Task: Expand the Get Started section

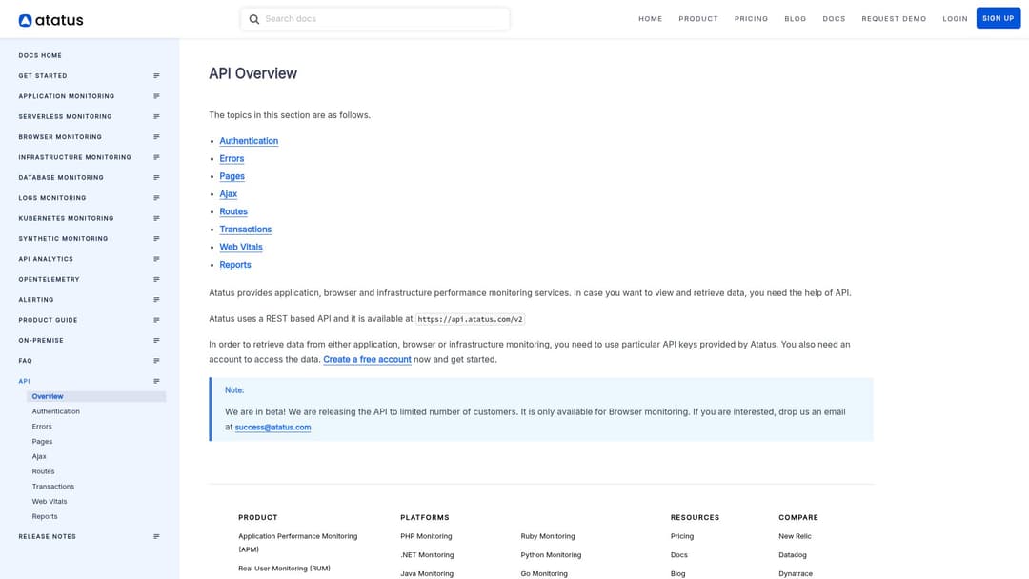Action: [x=156, y=76]
